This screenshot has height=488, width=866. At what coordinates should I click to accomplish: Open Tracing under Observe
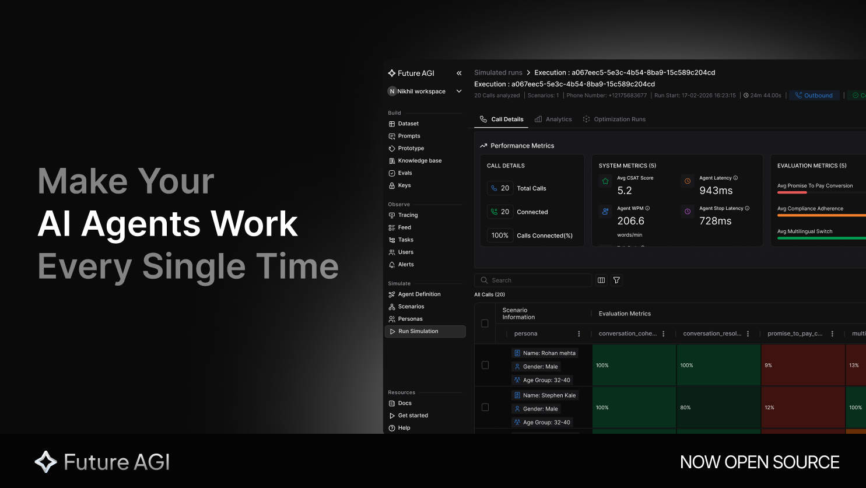pos(403,215)
